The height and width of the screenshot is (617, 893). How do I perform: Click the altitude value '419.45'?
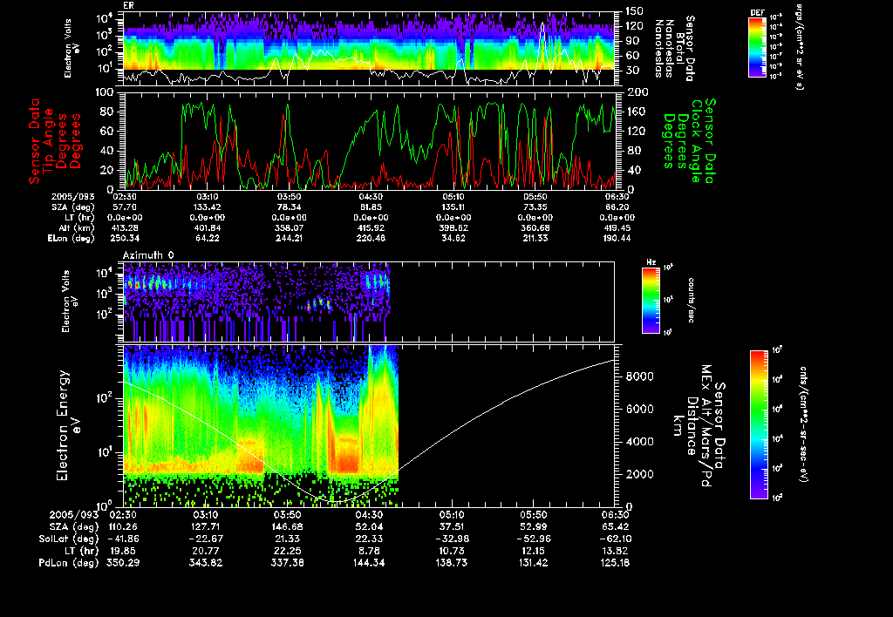click(617, 227)
